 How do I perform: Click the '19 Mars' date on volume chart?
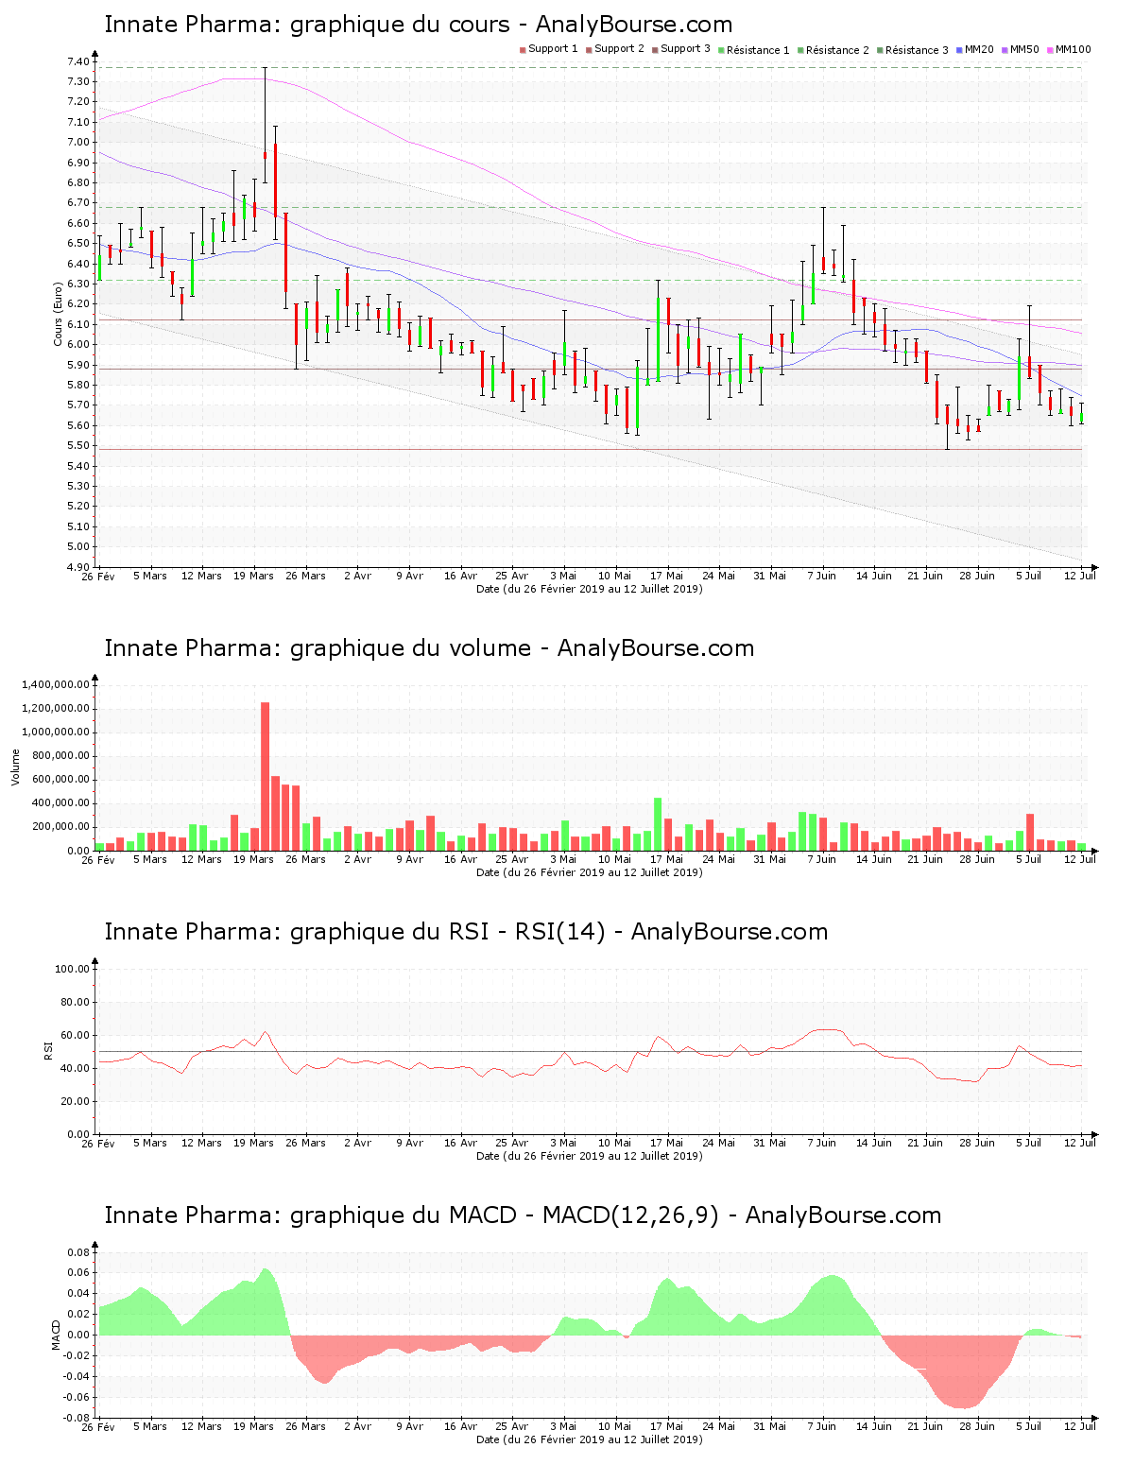(253, 859)
